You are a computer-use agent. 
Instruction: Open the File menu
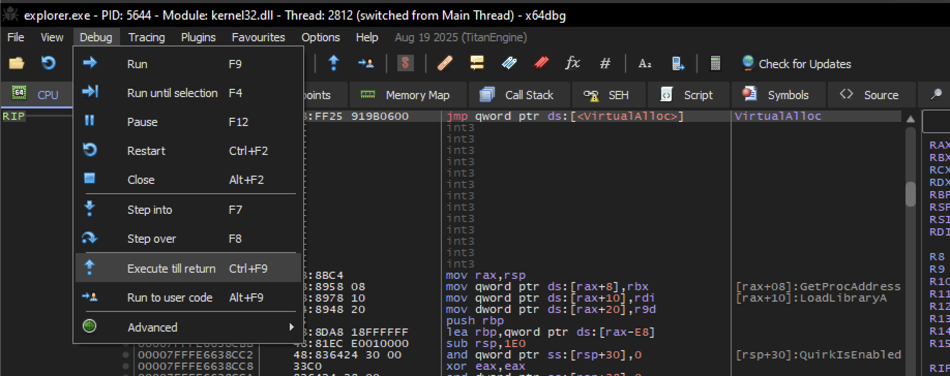point(16,37)
